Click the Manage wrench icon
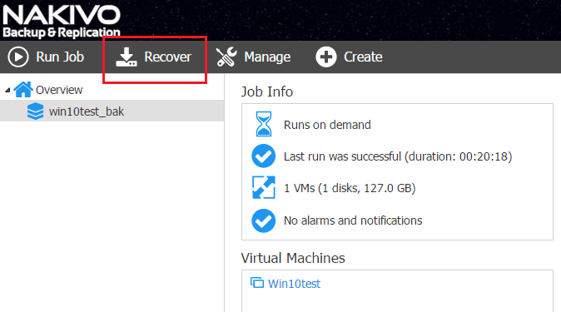Viewport: 561px width, 312px height. pyautogui.click(x=226, y=57)
